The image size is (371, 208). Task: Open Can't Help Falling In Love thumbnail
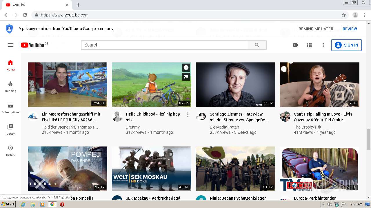320,85
